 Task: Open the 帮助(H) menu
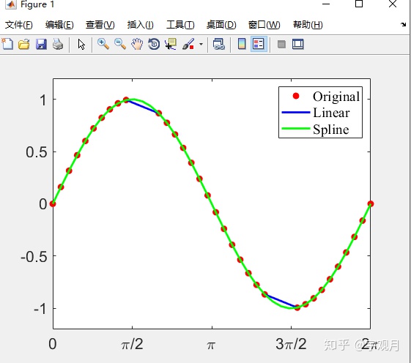pos(308,25)
